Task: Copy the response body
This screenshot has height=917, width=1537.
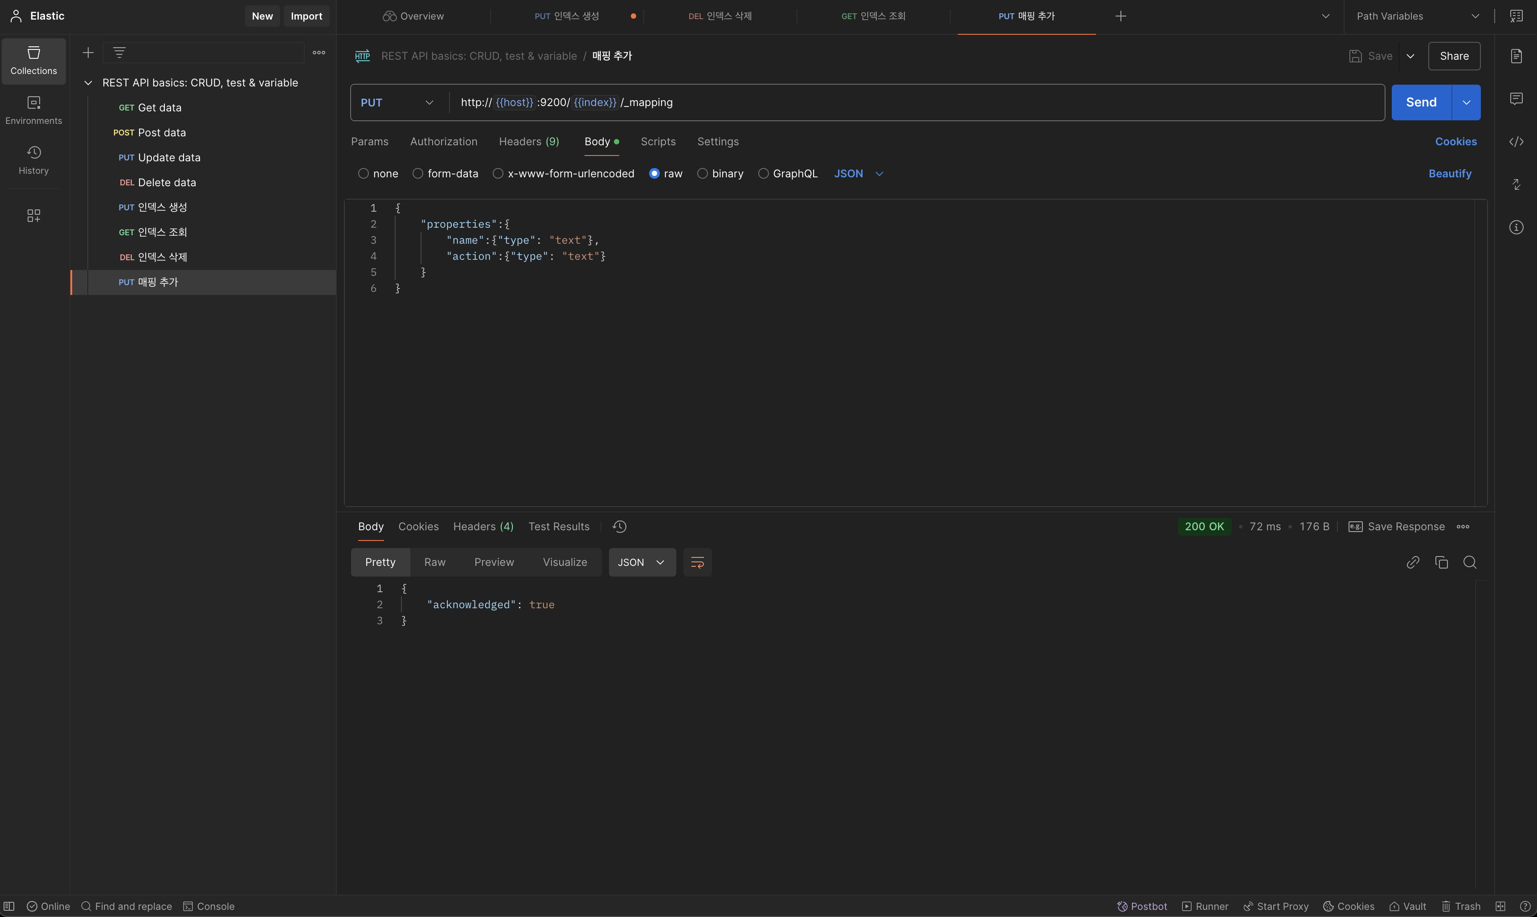Action: pos(1441,562)
